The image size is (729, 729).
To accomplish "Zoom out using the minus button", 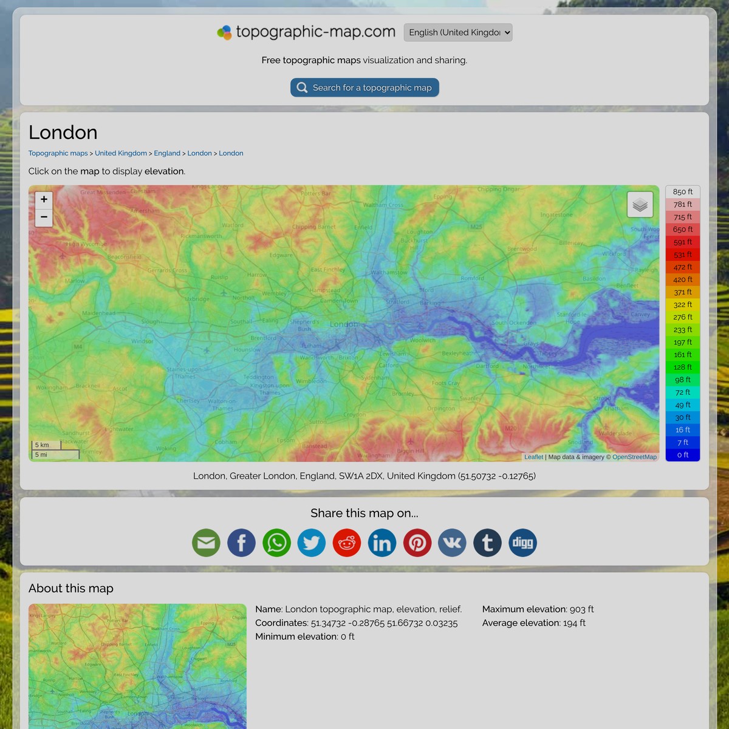I will coord(43,217).
